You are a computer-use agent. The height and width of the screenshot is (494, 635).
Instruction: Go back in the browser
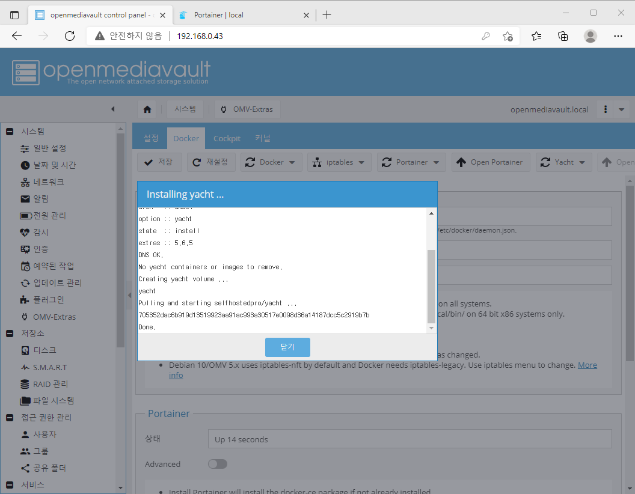(x=17, y=36)
